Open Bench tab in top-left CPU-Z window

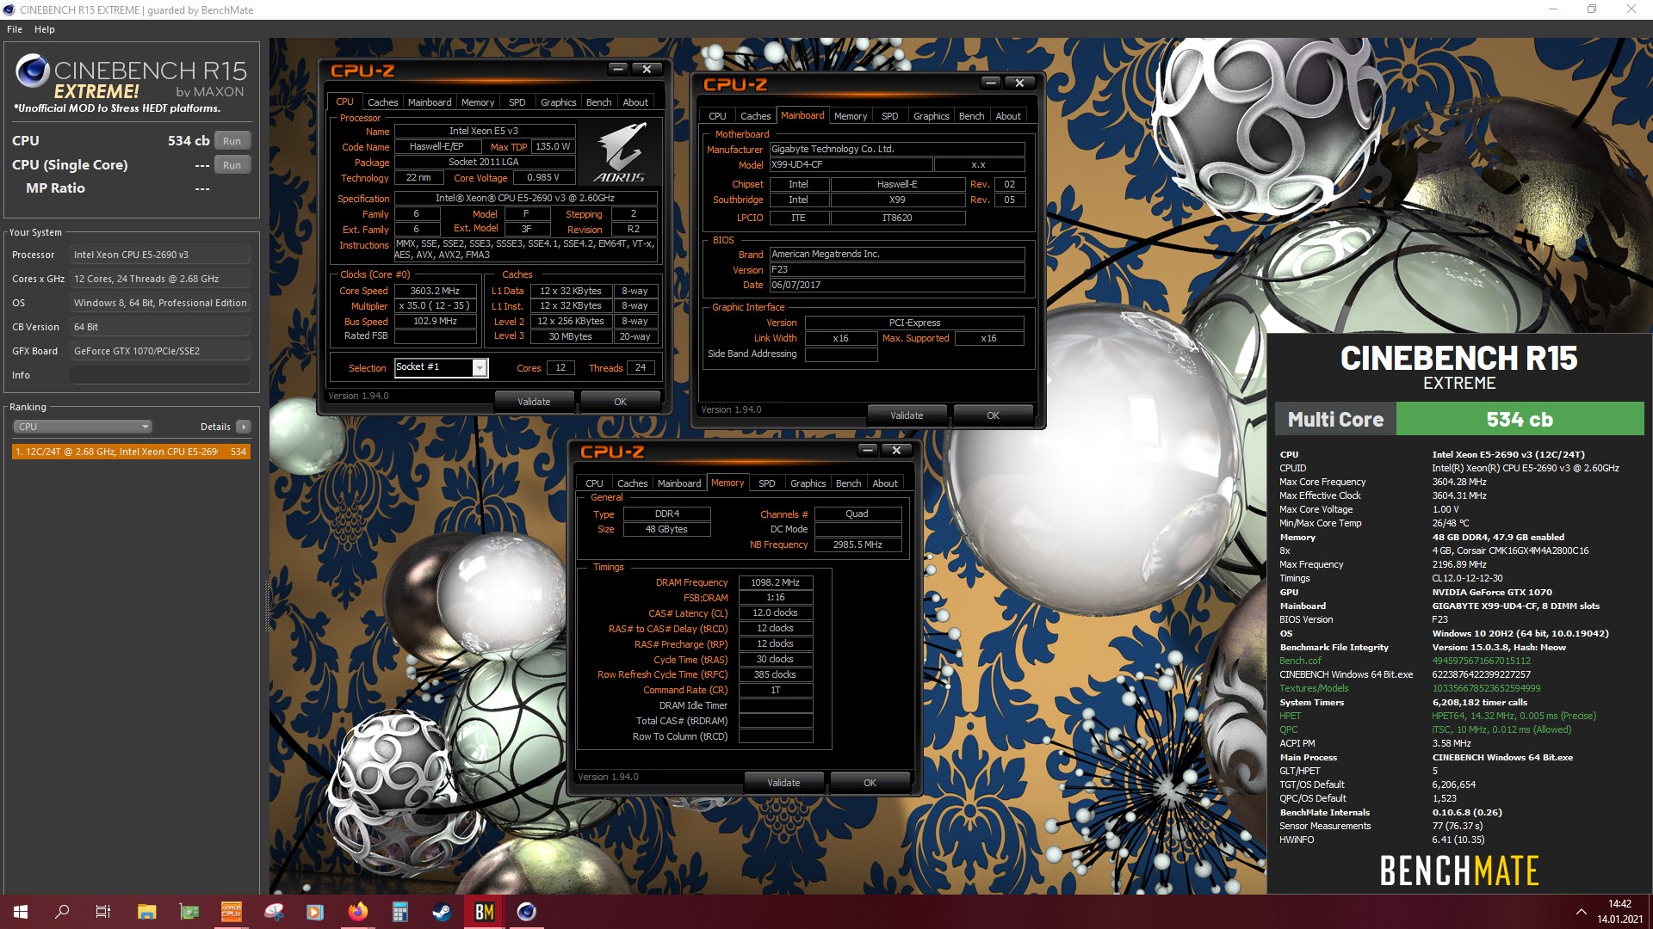pos(599,102)
